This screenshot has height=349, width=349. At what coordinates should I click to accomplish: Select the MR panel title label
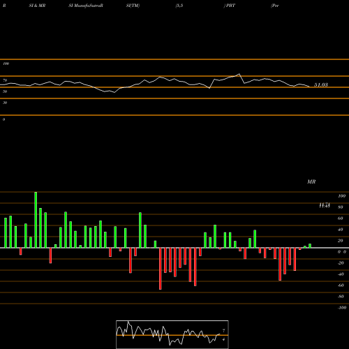coord(311,181)
